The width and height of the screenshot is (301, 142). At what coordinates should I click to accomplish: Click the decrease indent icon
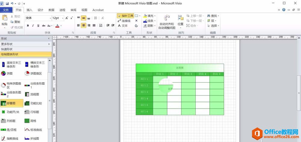click(x=108, y=25)
